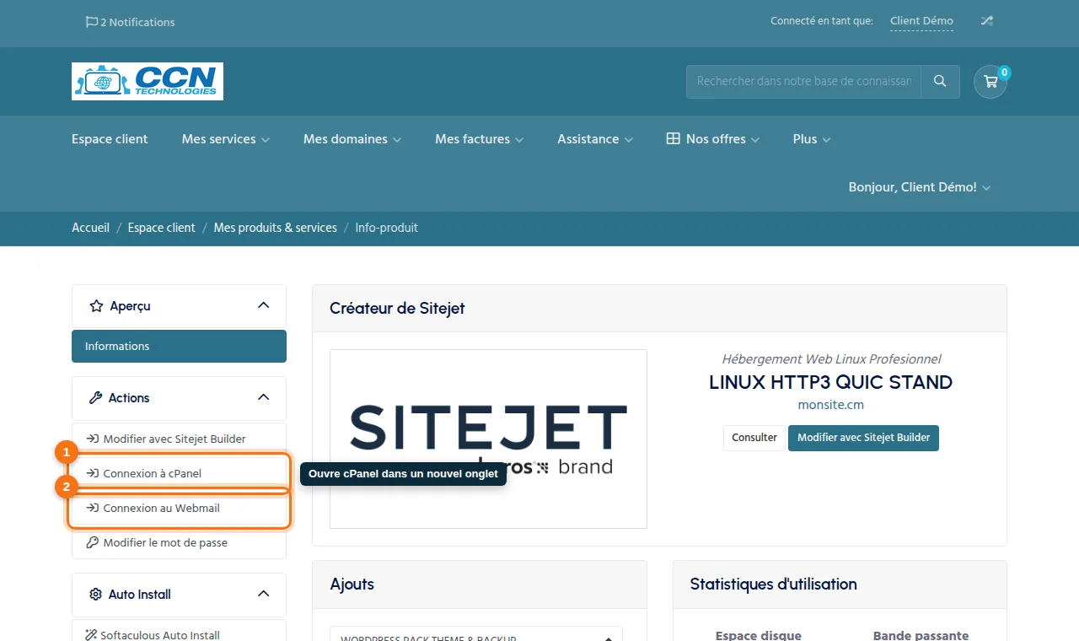
Task: Click the Client Démo account link
Action: [x=921, y=21]
